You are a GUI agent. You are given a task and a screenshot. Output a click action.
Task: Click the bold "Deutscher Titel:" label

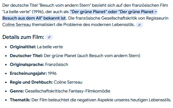point(26,56)
